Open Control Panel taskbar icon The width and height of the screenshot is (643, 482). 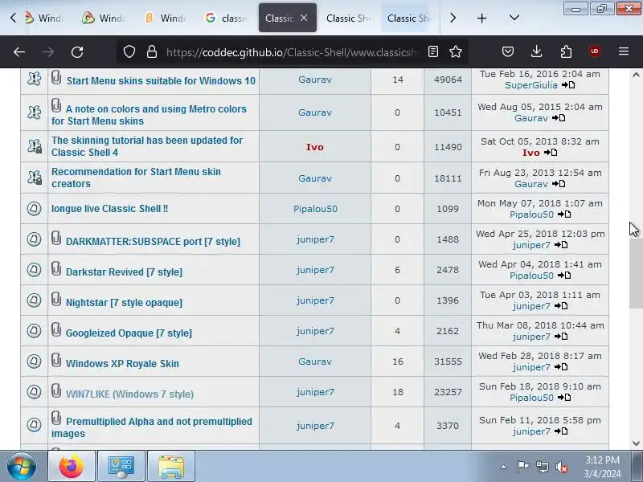(x=121, y=466)
